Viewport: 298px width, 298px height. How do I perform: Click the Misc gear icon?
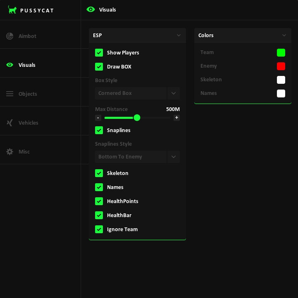(10, 151)
